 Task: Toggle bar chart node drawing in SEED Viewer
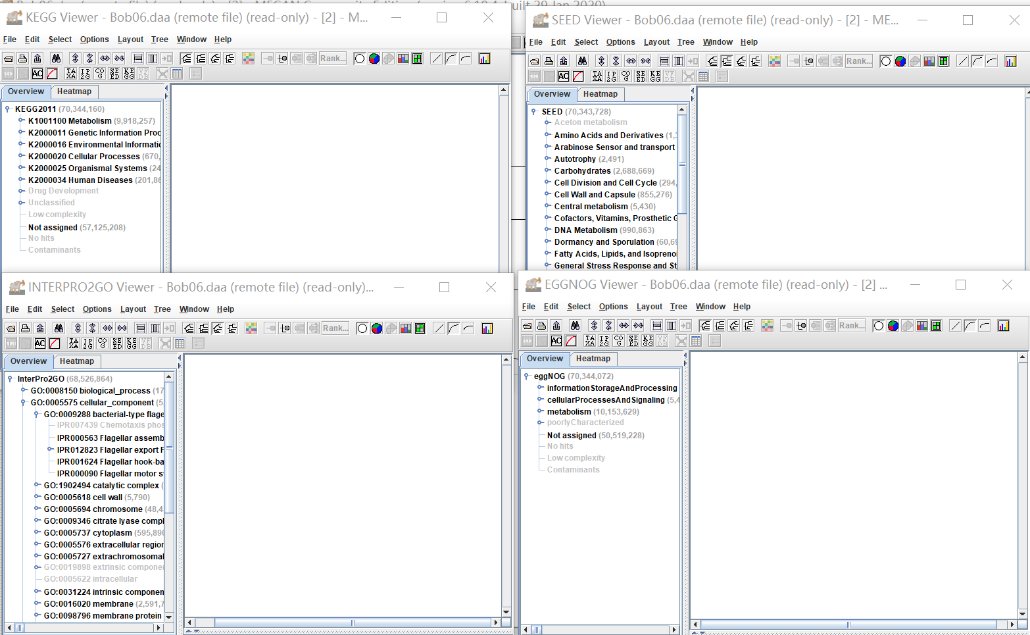[929, 61]
